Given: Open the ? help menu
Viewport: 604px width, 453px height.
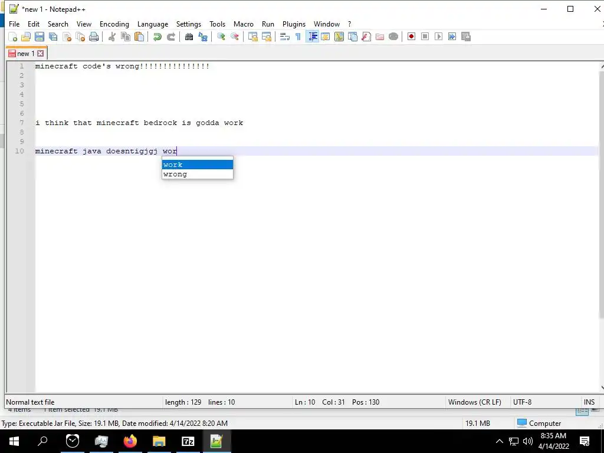Looking at the screenshot, I should tap(349, 24).
